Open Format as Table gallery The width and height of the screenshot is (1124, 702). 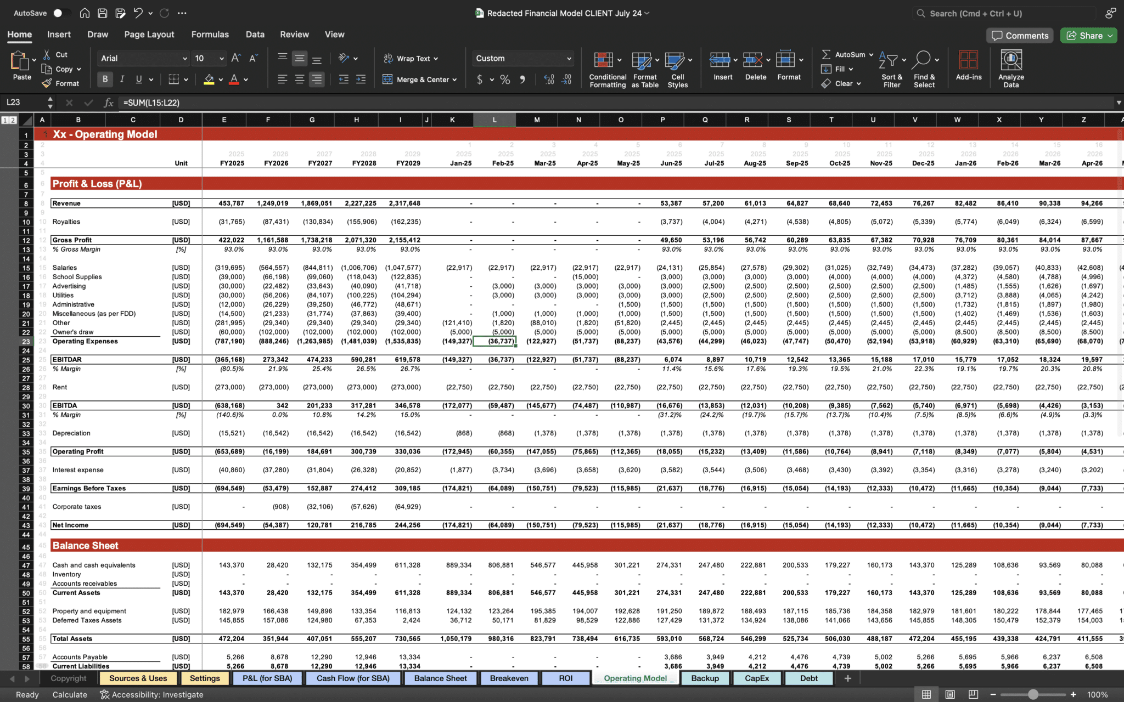point(645,70)
